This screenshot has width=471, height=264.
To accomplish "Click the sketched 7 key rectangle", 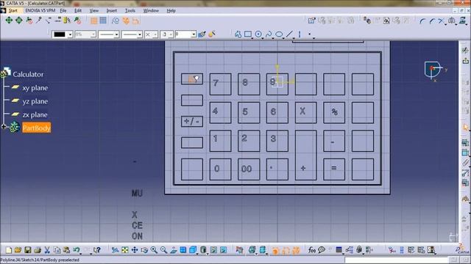I will click(x=220, y=84).
